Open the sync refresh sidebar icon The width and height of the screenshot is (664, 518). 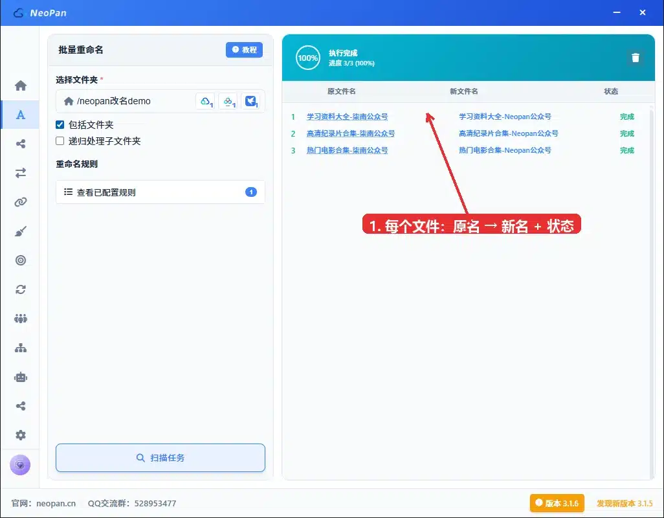20,289
